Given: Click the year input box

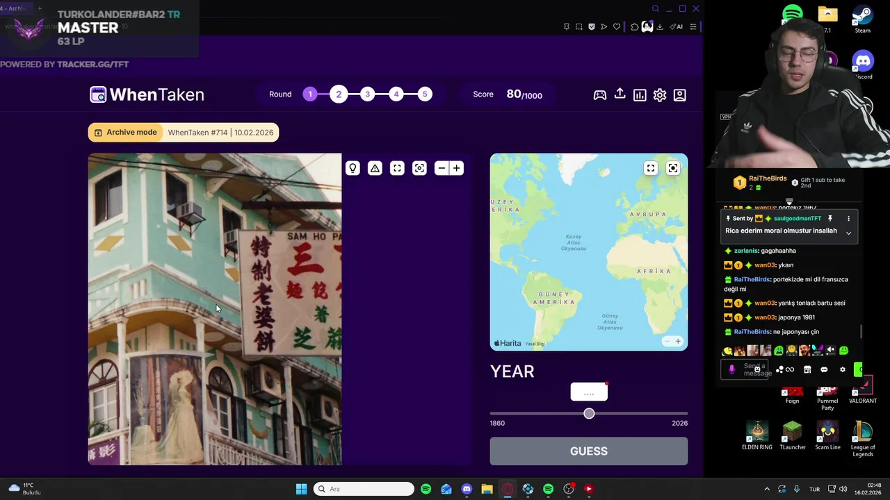Looking at the screenshot, I should 589,392.
